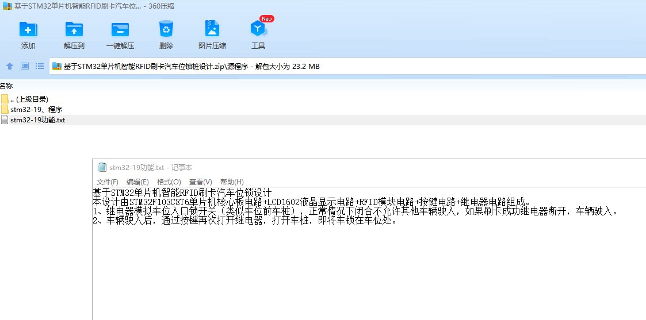Click the 解压到 (Extract to) icon
The width and height of the screenshot is (646, 320).
[74, 29]
